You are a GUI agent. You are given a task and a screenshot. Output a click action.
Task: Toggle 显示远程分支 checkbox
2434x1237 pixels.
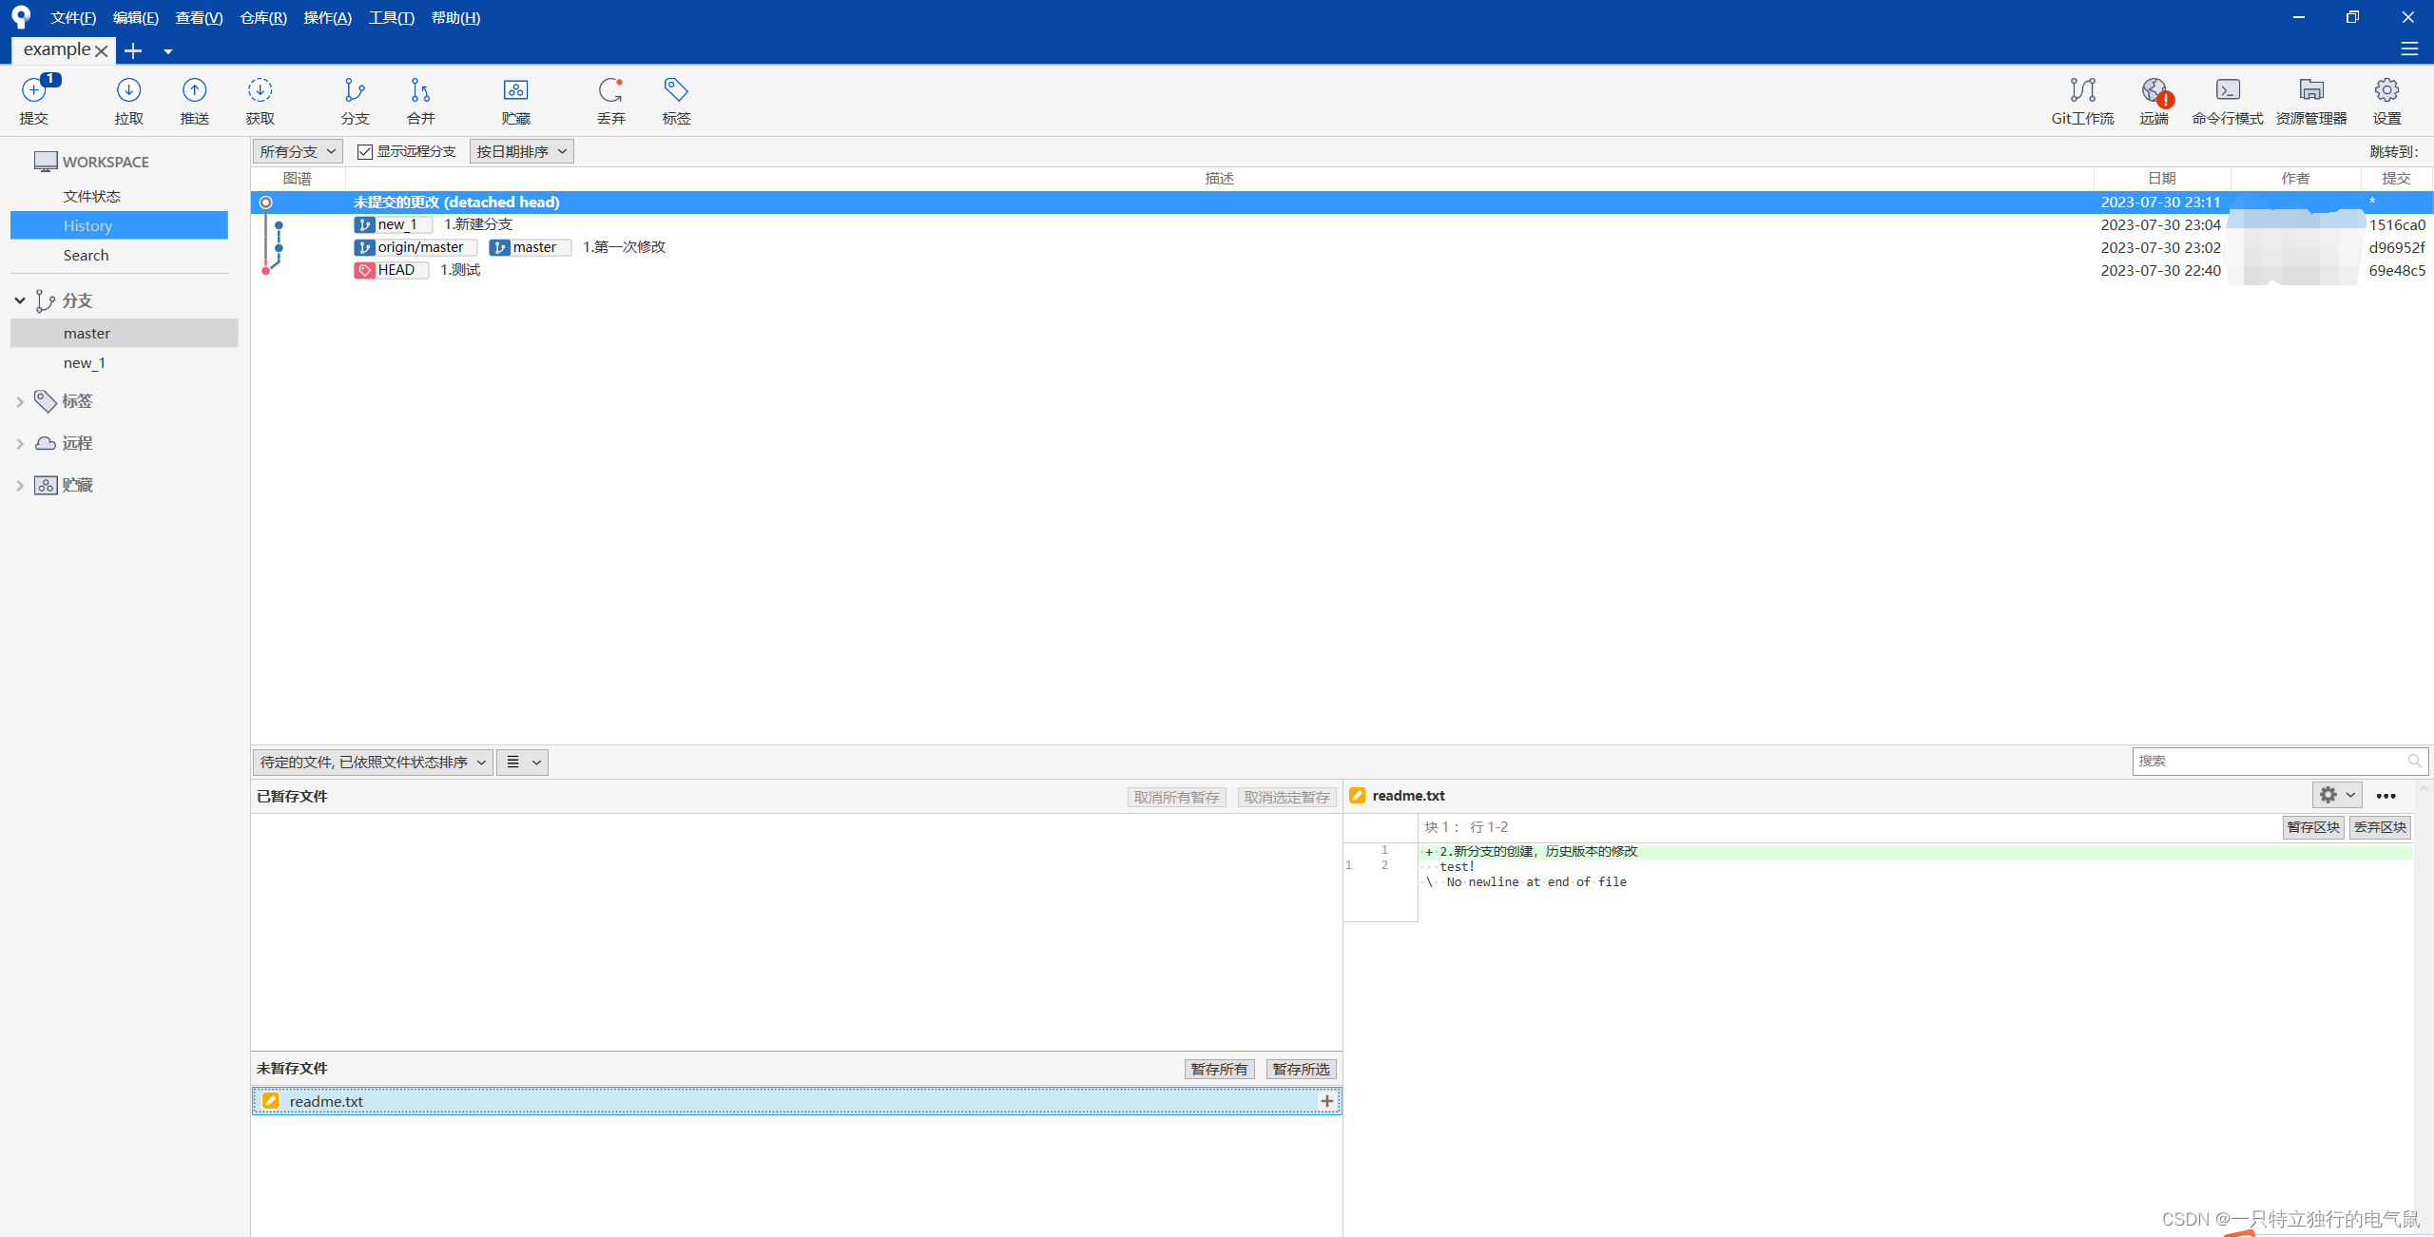[x=364, y=151]
